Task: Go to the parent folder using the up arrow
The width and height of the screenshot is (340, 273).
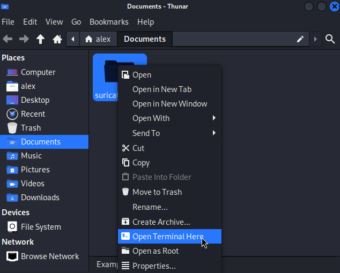Action: pos(40,39)
